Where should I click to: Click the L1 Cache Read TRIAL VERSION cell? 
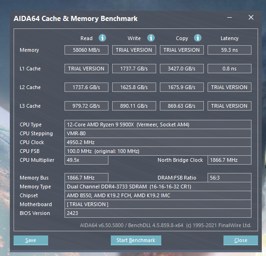coord(86,69)
